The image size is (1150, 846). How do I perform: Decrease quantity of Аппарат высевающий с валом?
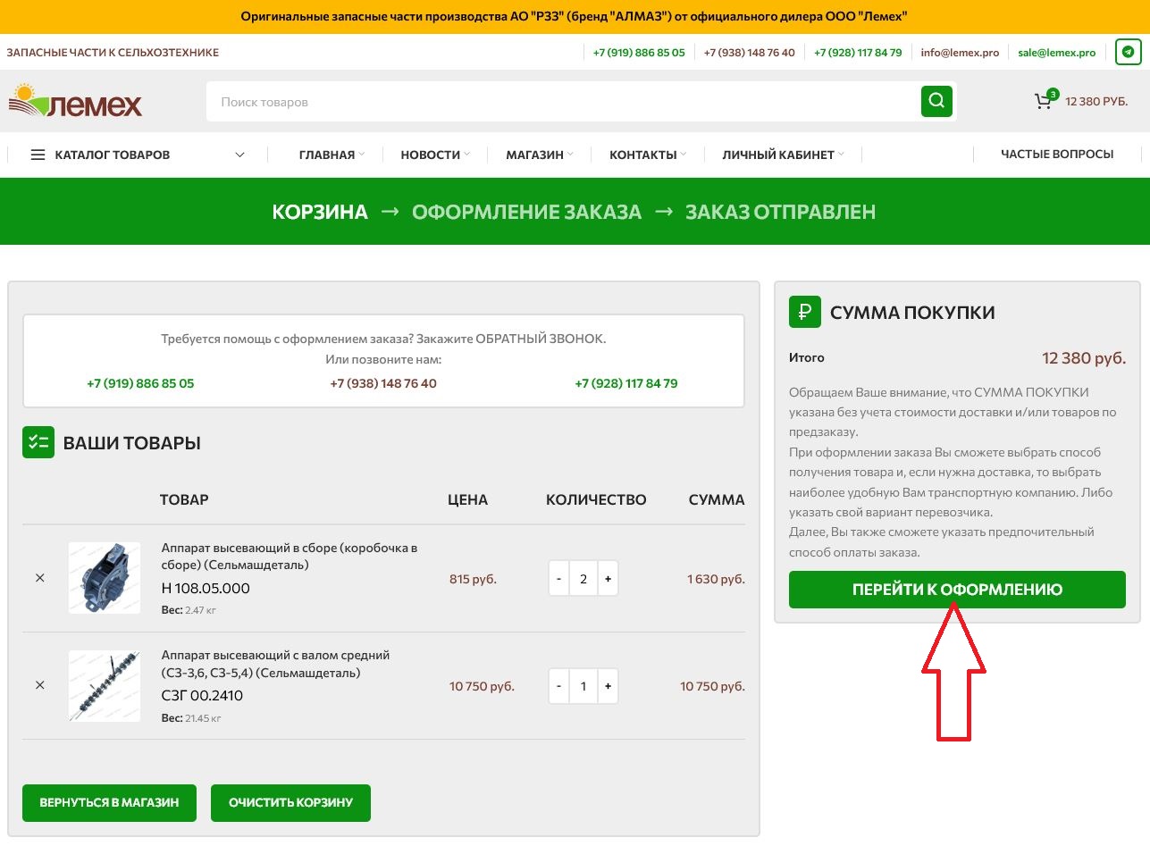(558, 686)
